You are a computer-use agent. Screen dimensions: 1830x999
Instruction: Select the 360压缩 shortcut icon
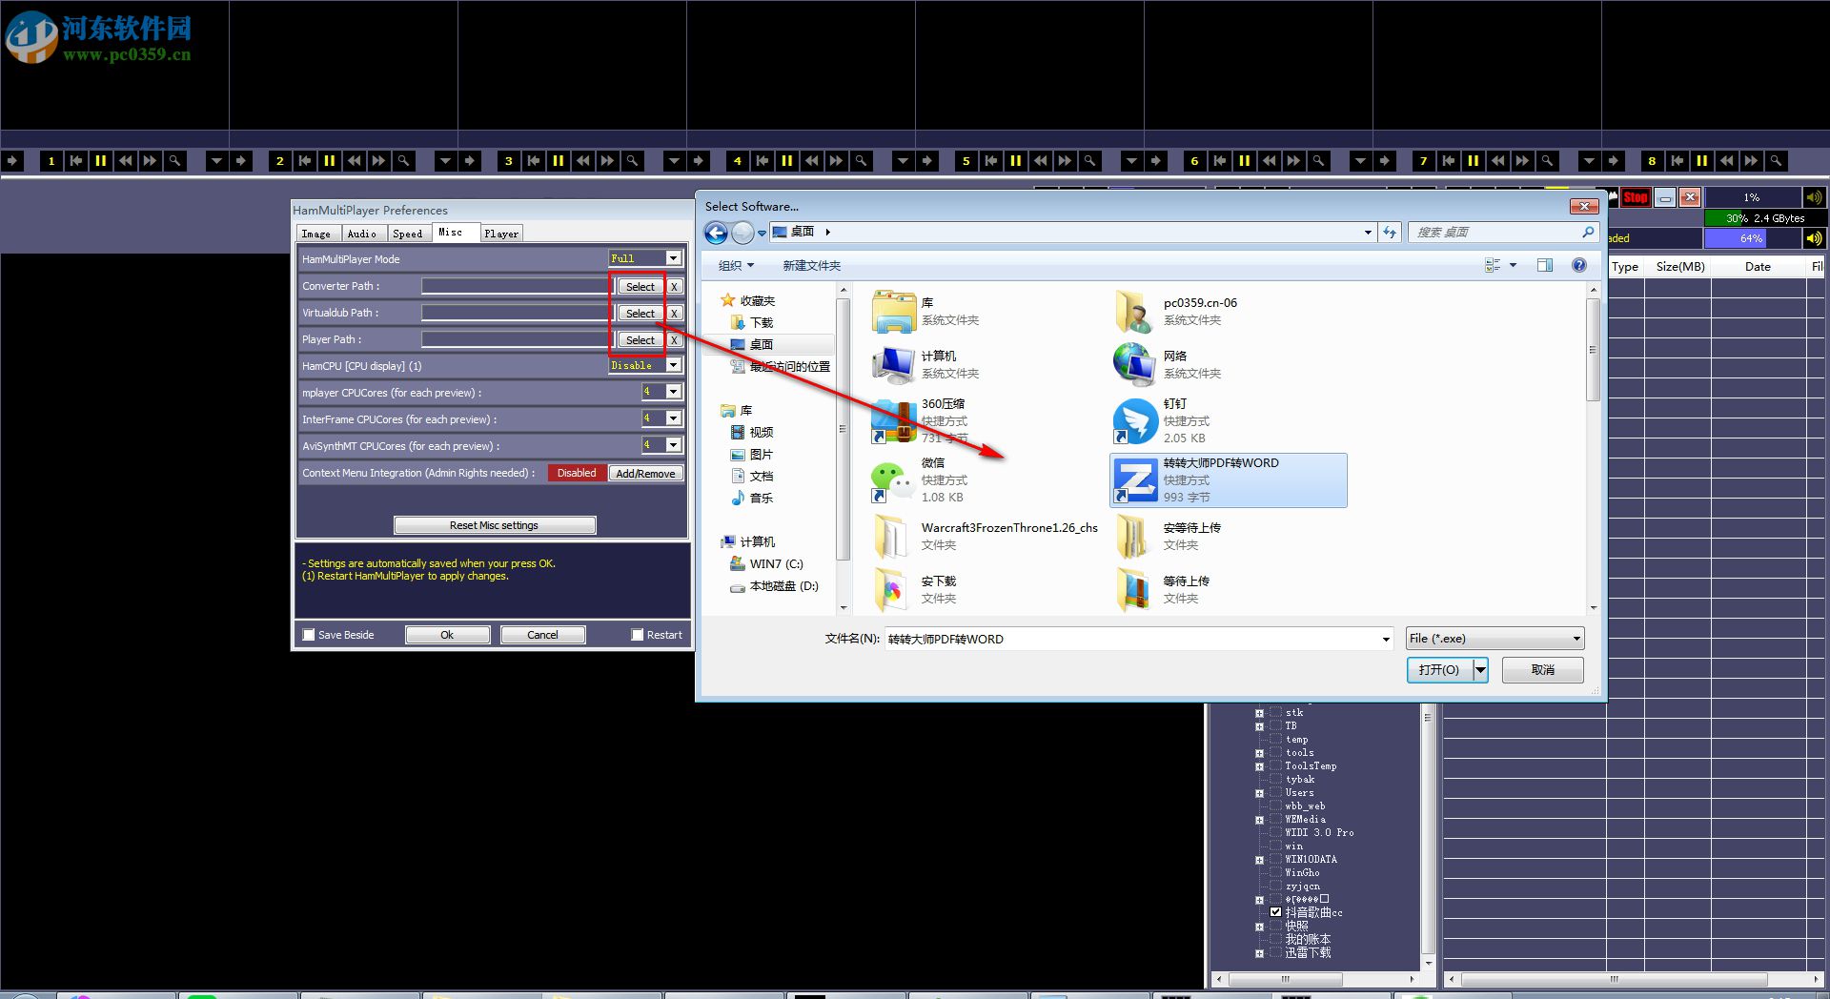(x=894, y=421)
